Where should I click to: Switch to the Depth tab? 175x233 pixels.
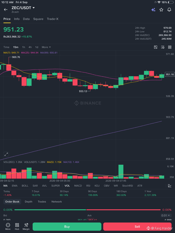[28, 202]
